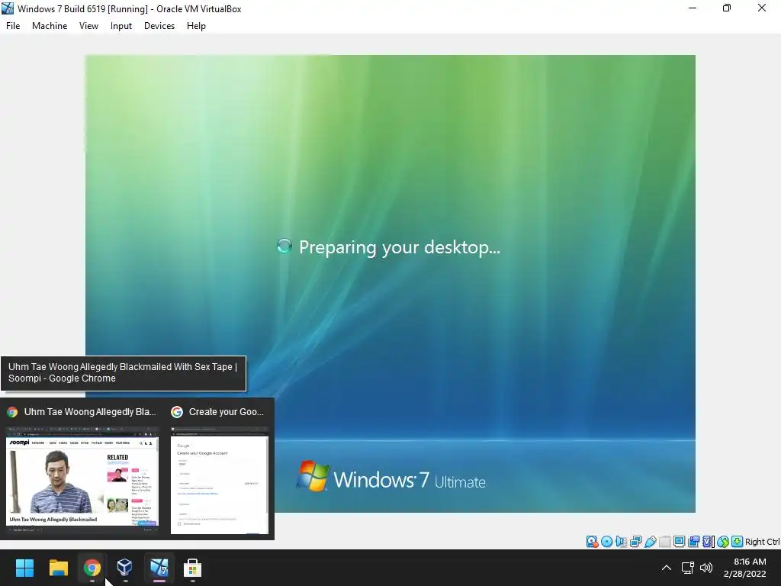Open File Explorer from the taskbar

click(58, 568)
